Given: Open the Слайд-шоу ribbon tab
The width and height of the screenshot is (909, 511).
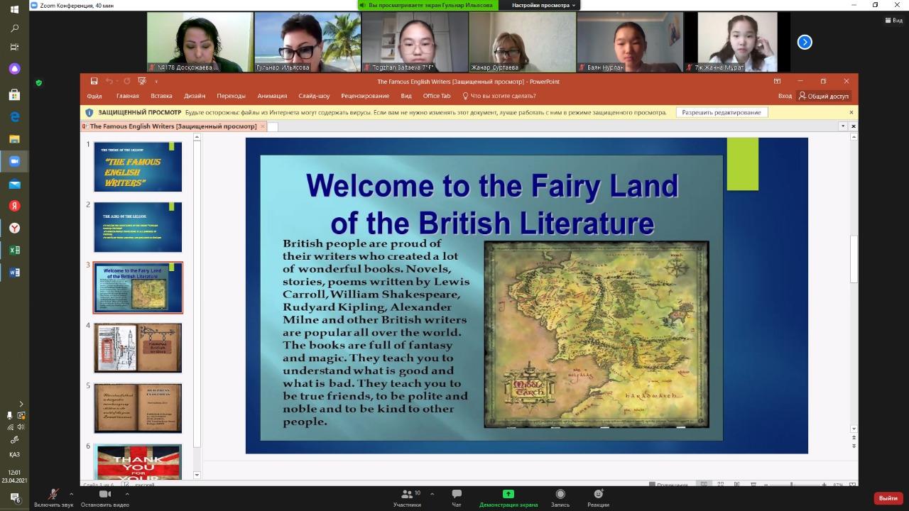Looking at the screenshot, I should 314,96.
